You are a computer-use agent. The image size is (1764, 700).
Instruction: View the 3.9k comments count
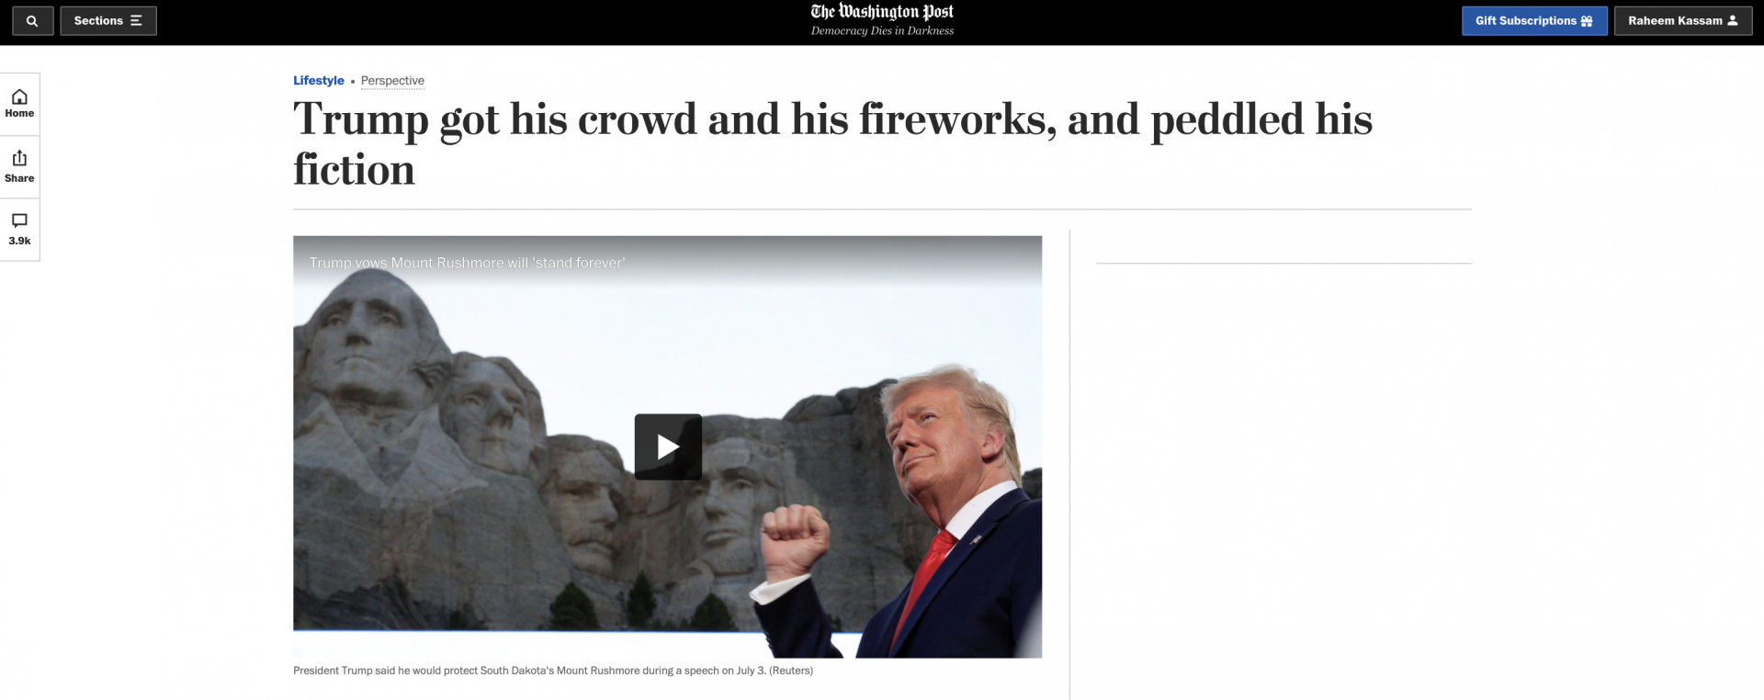(x=19, y=241)
